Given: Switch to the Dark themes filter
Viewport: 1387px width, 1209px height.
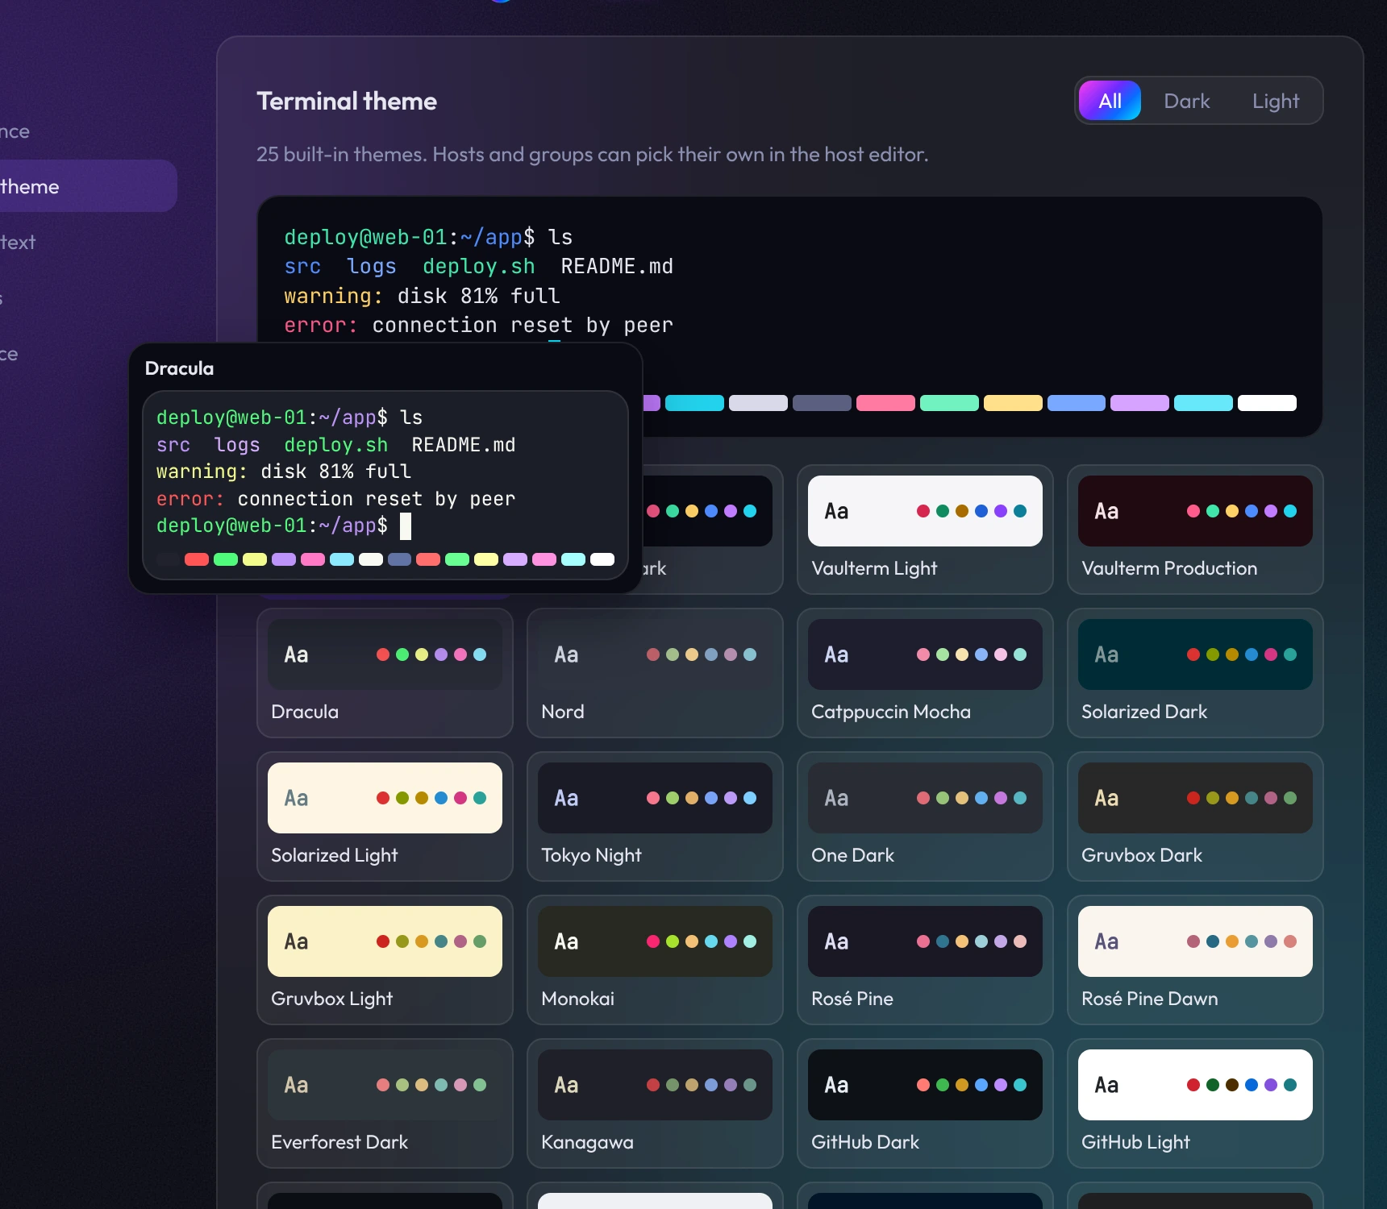Looking at the screenshot, I should click(1186, 101).
